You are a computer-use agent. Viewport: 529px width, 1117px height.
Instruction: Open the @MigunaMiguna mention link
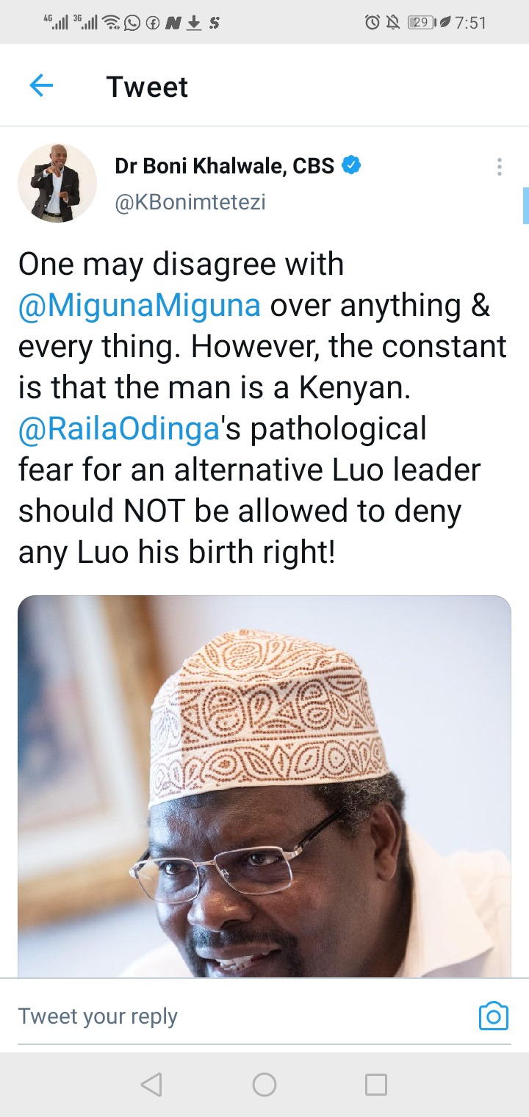click(140, 306)
